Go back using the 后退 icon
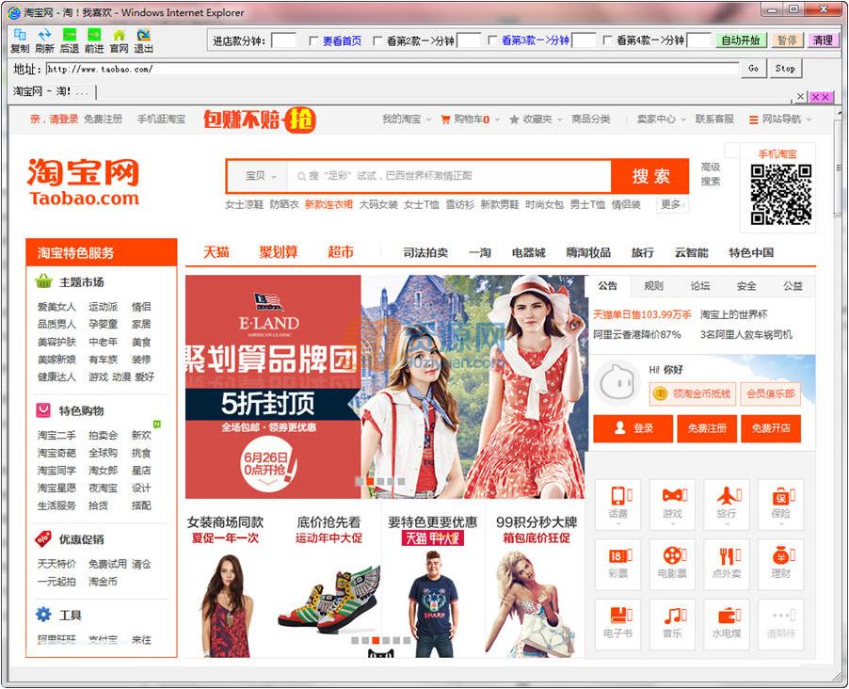The height and width of the screenshot is (689, 849). click(70, 40)
